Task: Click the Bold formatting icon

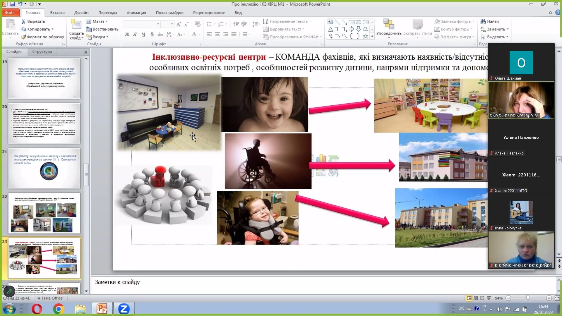Action: (x=127, y=35)
